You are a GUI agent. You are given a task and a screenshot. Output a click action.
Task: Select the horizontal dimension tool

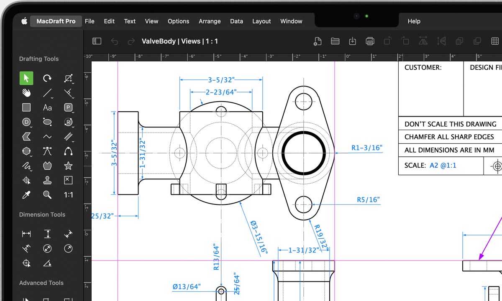coord(26,234)
